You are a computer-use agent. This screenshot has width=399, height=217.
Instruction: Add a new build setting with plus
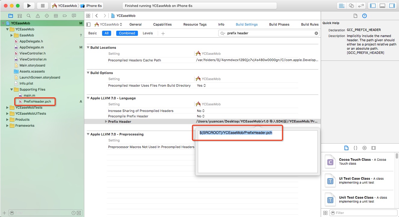tap(163, 33)
